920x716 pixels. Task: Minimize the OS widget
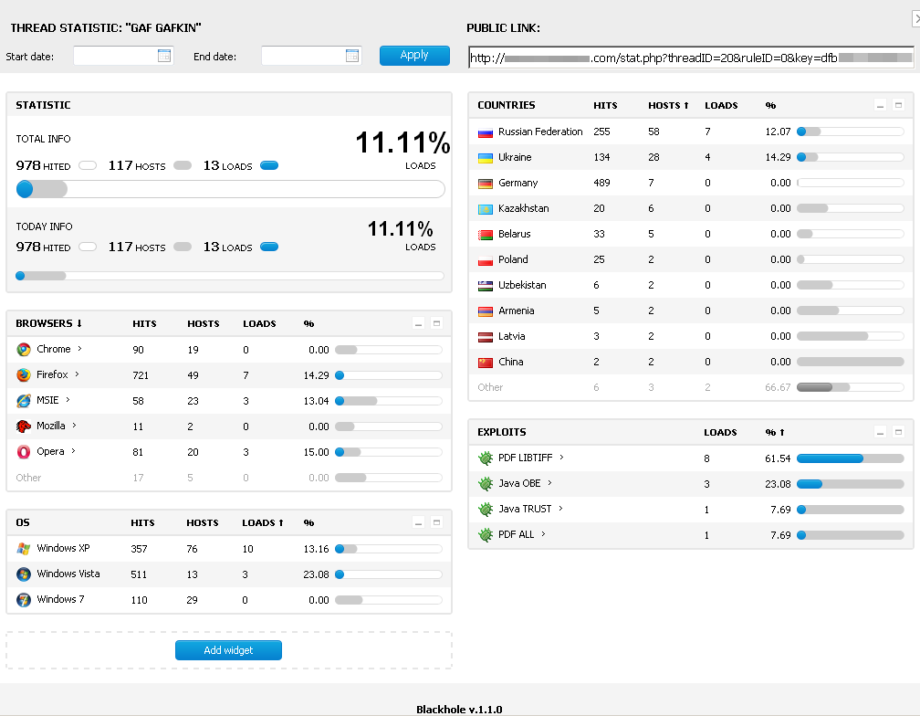418,522
